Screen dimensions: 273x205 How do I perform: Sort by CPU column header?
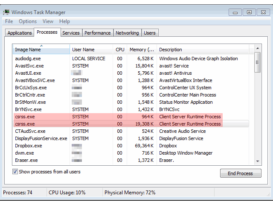pos(120,50)
